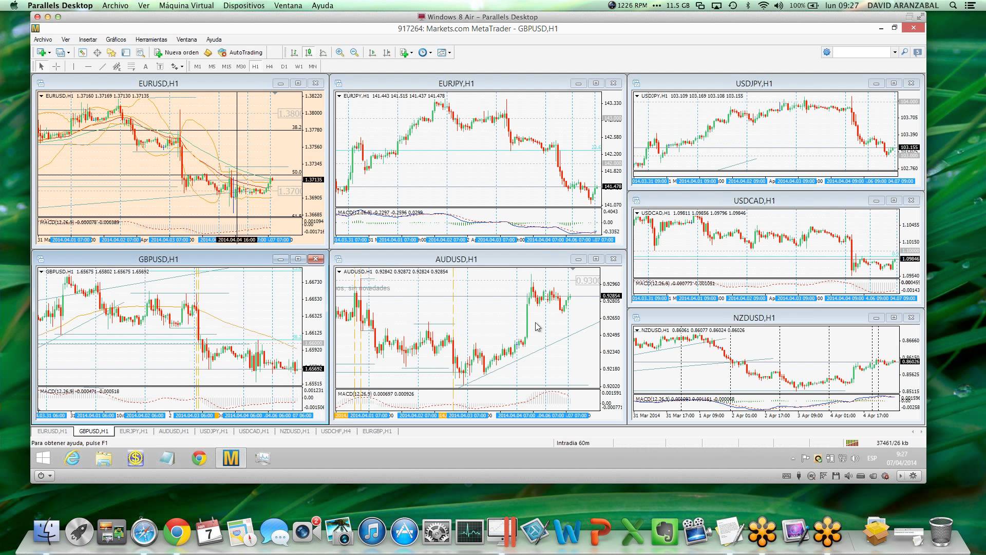Open the new chart dropdown arrow
The height and width of the screenshot is (555, 986).
49,52
